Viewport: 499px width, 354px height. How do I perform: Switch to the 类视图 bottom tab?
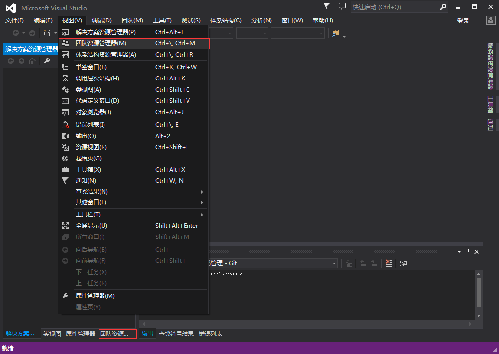(52, 334)
